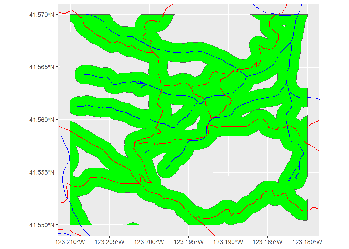Click the 123.205°W longitude label
This screenshot has height=249, width=349.
tap(109, 242)
